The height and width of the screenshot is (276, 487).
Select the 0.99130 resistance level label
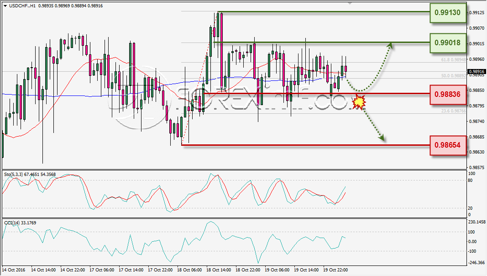pos(448,13)
